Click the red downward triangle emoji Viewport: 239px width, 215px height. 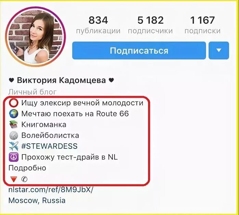click(x=14, y=180)
